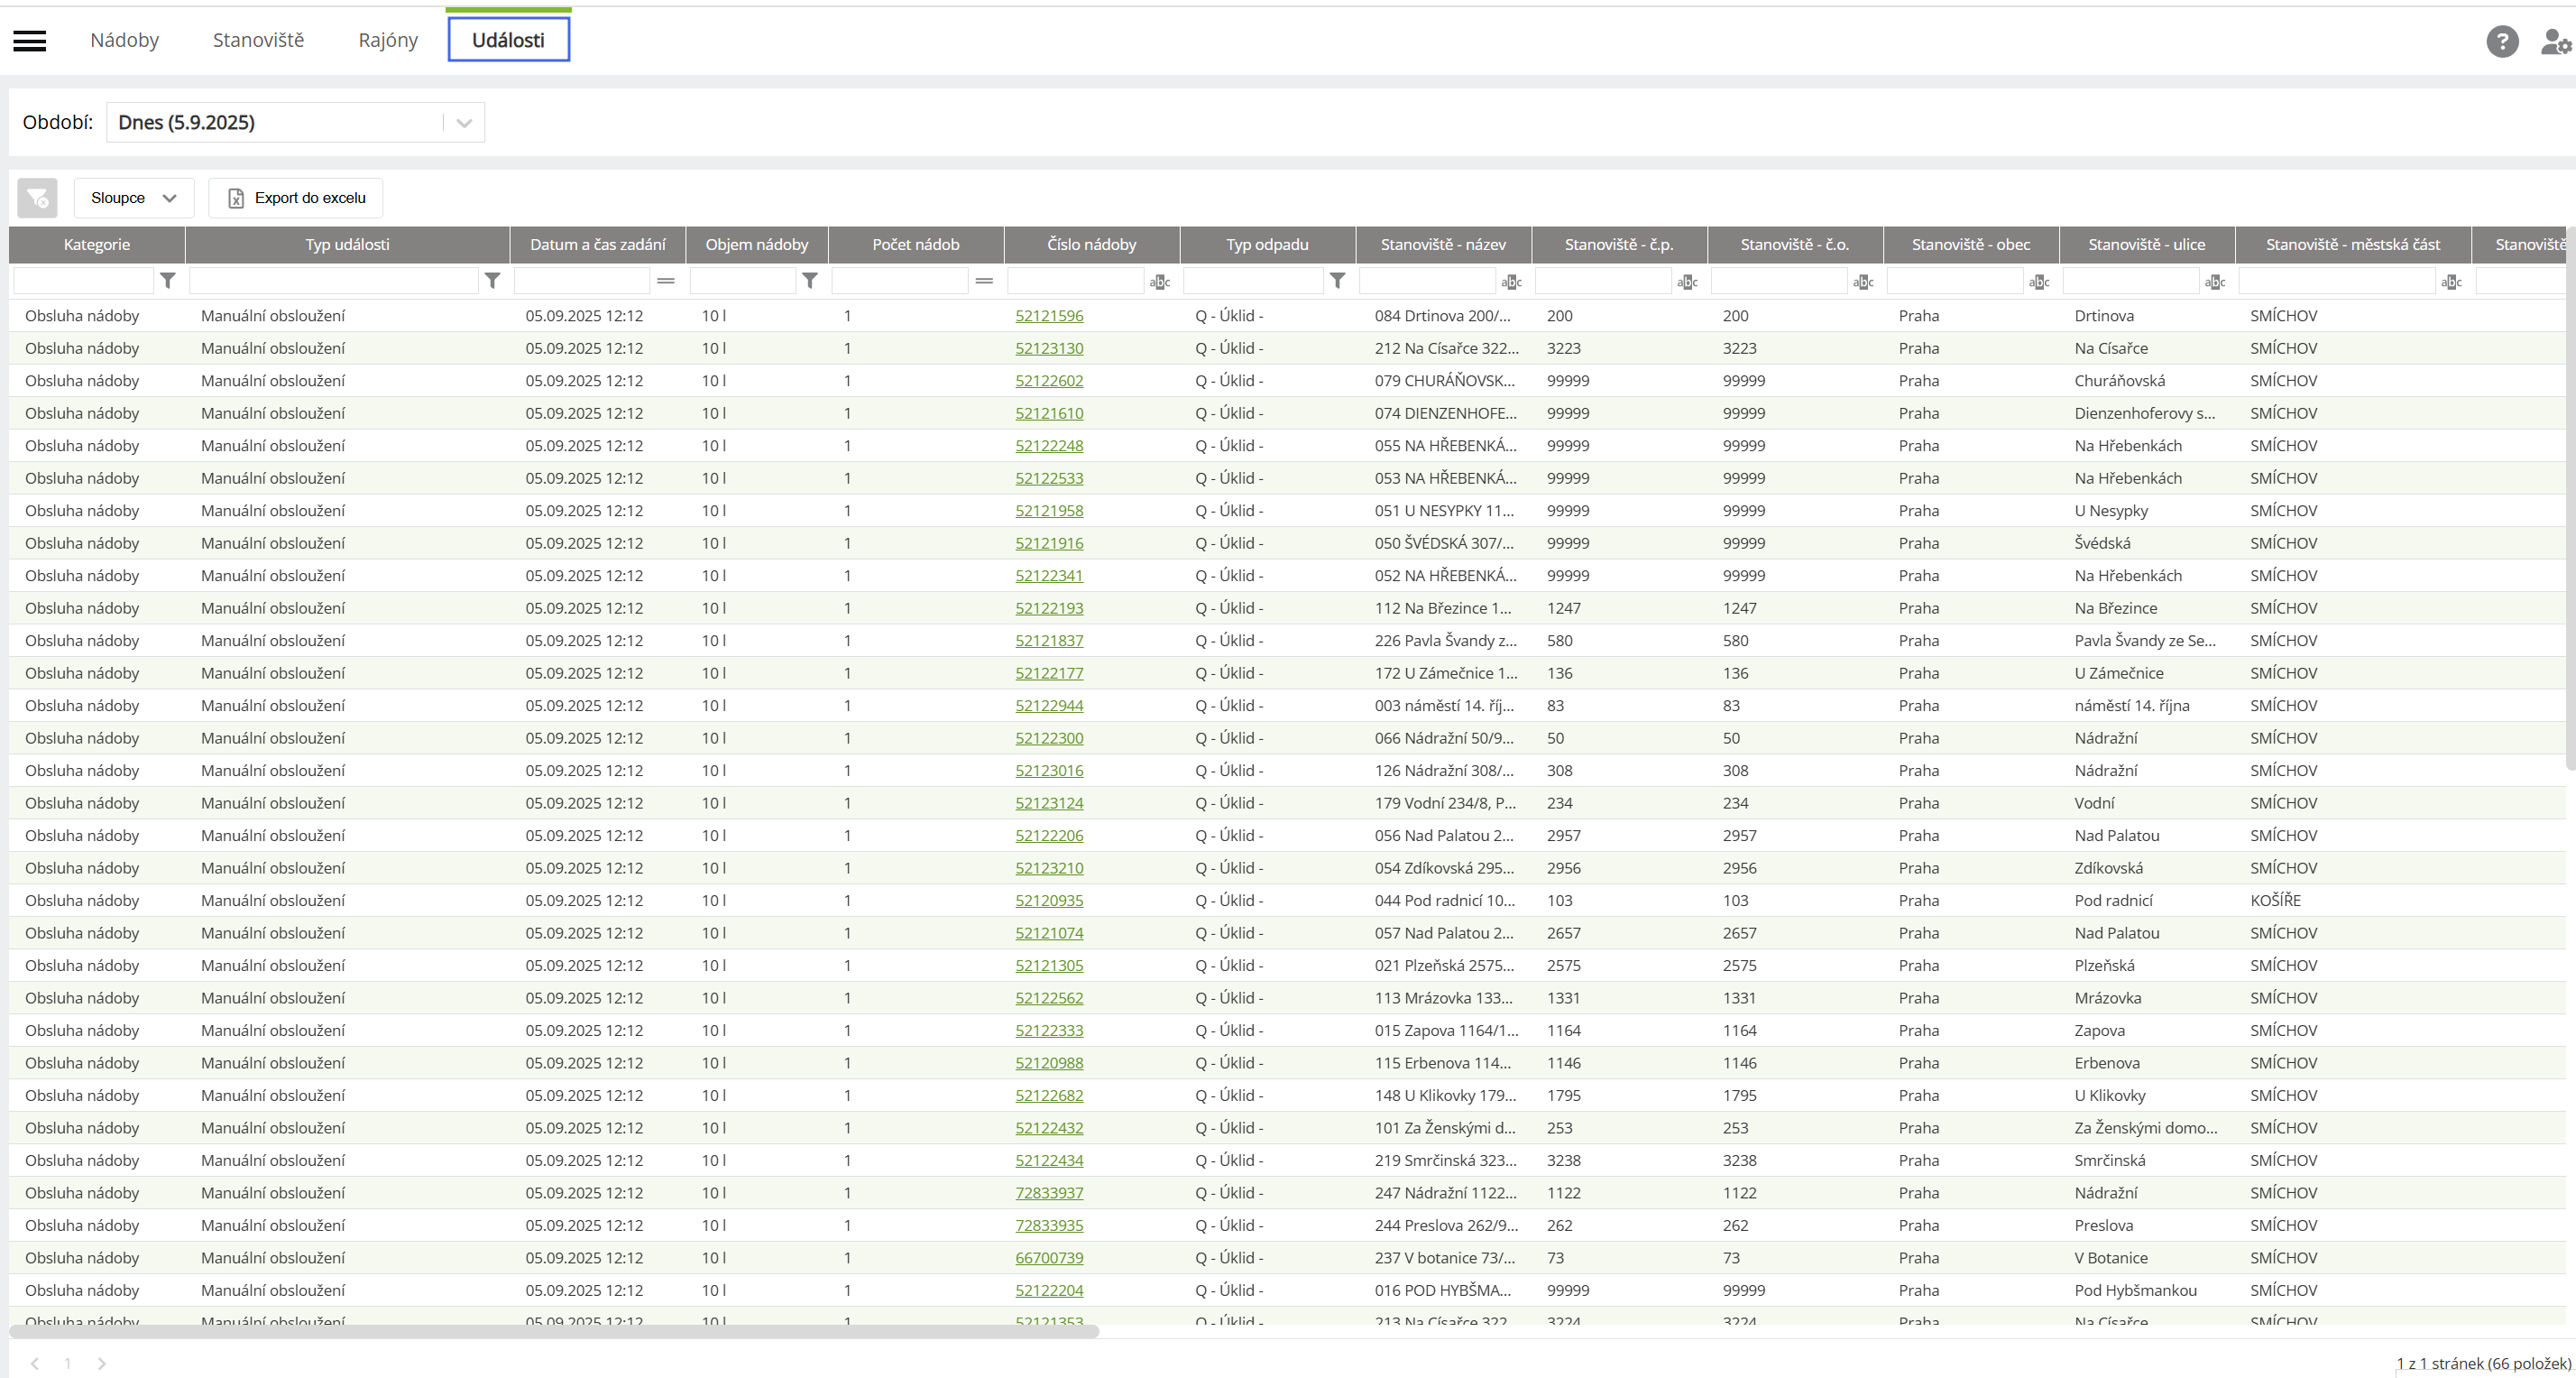Click the help question mark icon
2576x1378 pixels.
2501,41
